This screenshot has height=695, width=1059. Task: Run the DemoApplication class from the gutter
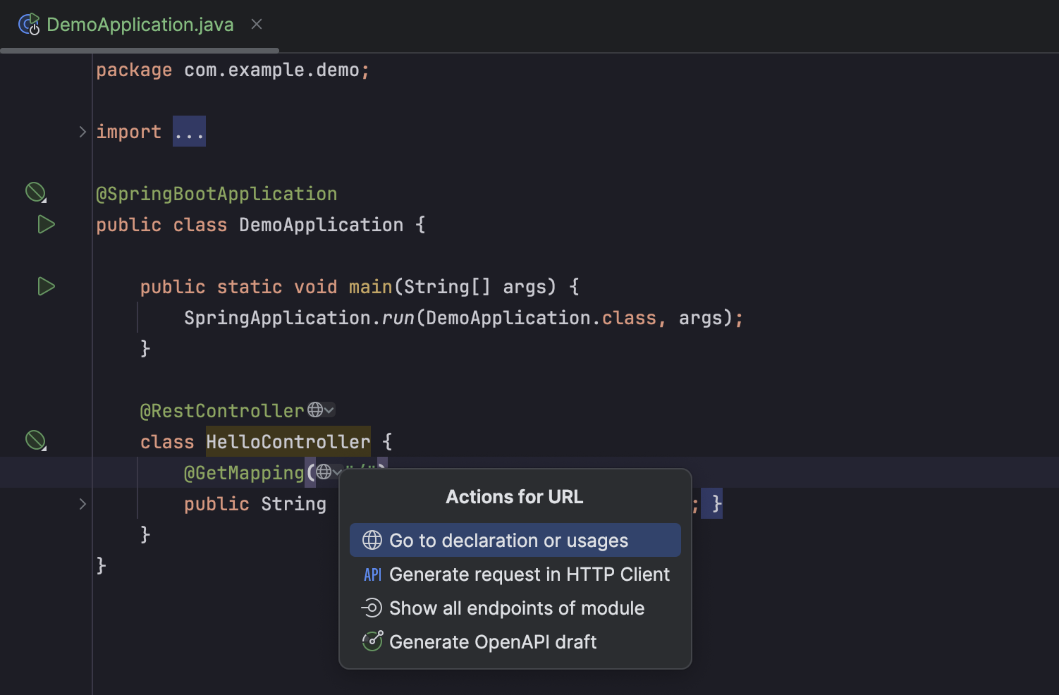point(46,225)
